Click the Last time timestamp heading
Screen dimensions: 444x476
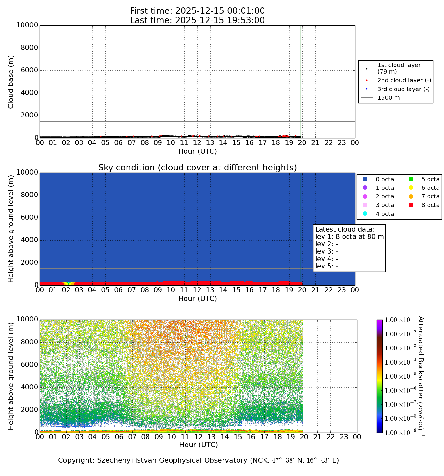click(197, 20)
